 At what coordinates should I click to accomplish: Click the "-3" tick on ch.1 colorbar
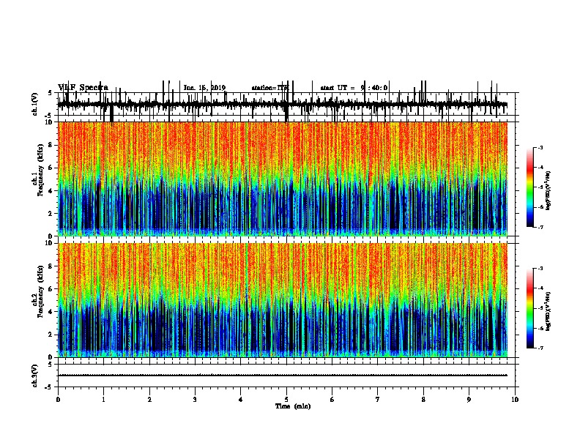coord(540,147)
